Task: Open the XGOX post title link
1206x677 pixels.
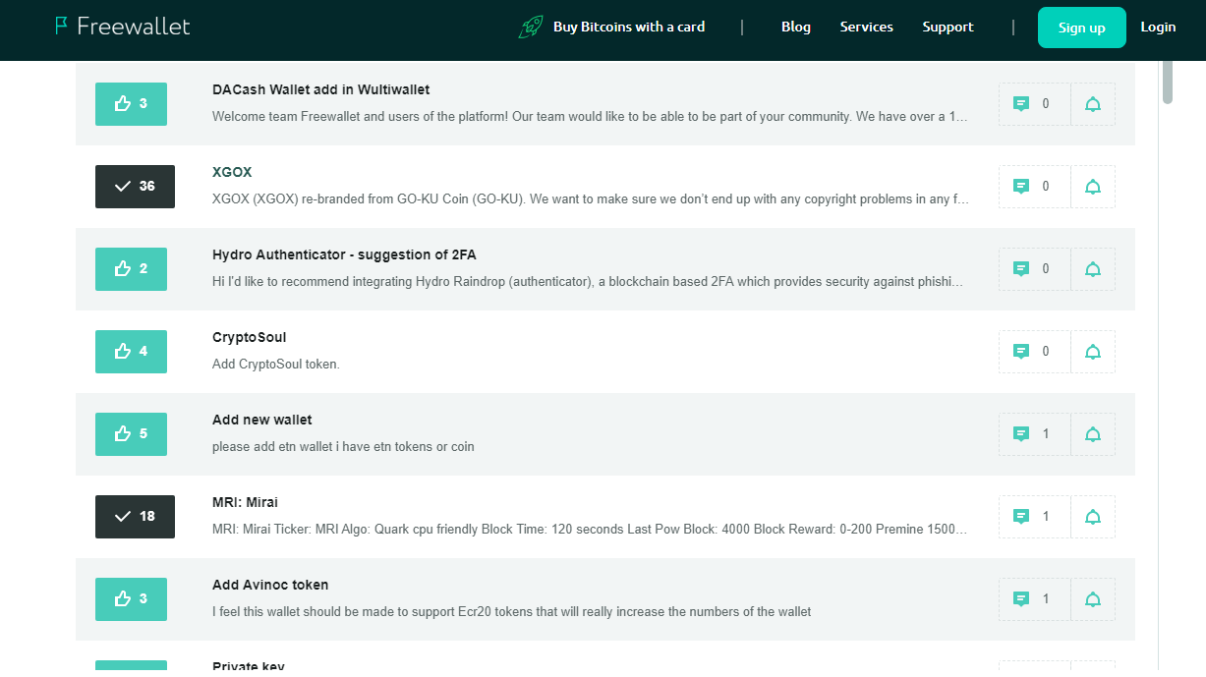Action: click(232, 172)
